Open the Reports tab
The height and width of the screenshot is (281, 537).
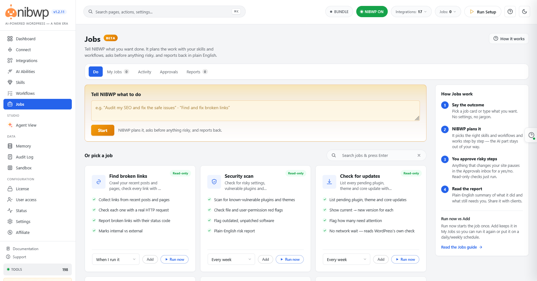[197, 72]
